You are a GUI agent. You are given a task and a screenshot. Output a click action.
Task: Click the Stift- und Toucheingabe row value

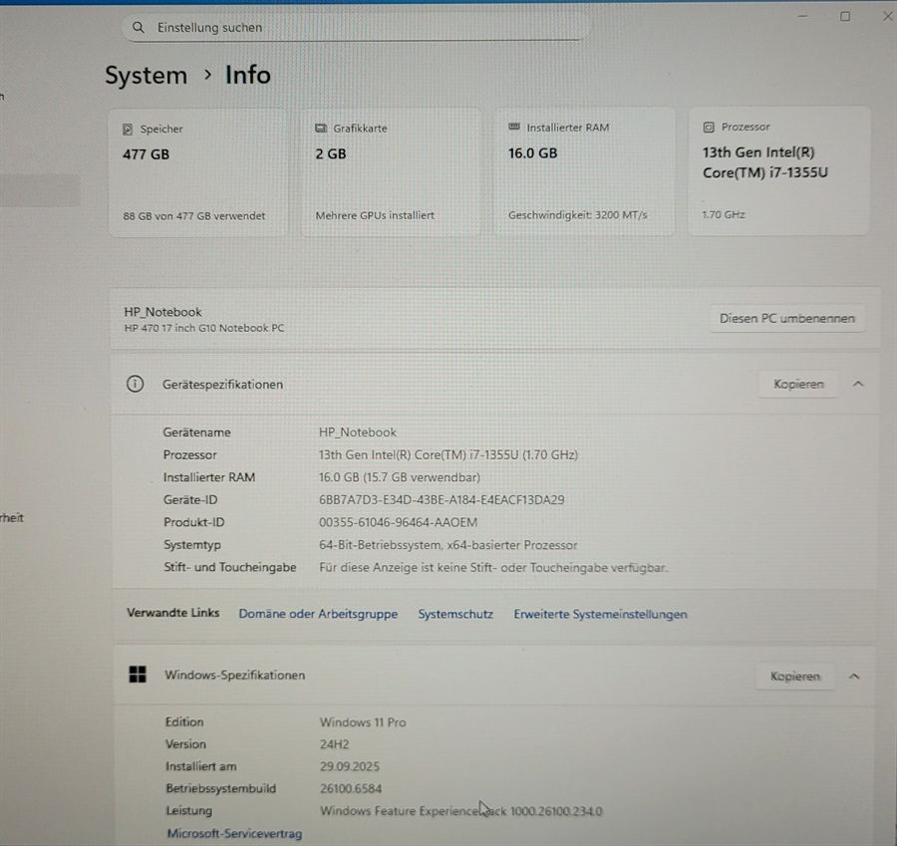tap(493, 567)
